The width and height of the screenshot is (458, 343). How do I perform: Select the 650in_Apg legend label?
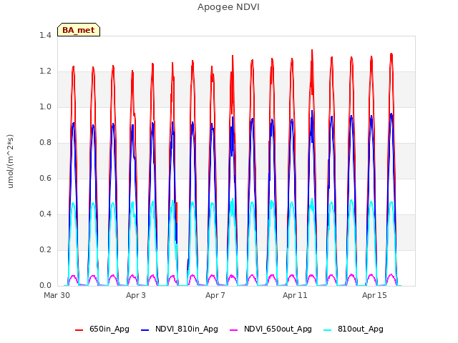tap(109, 329)
